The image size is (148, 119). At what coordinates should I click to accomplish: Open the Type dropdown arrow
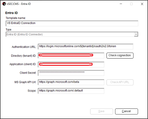(x=136, y=34)
